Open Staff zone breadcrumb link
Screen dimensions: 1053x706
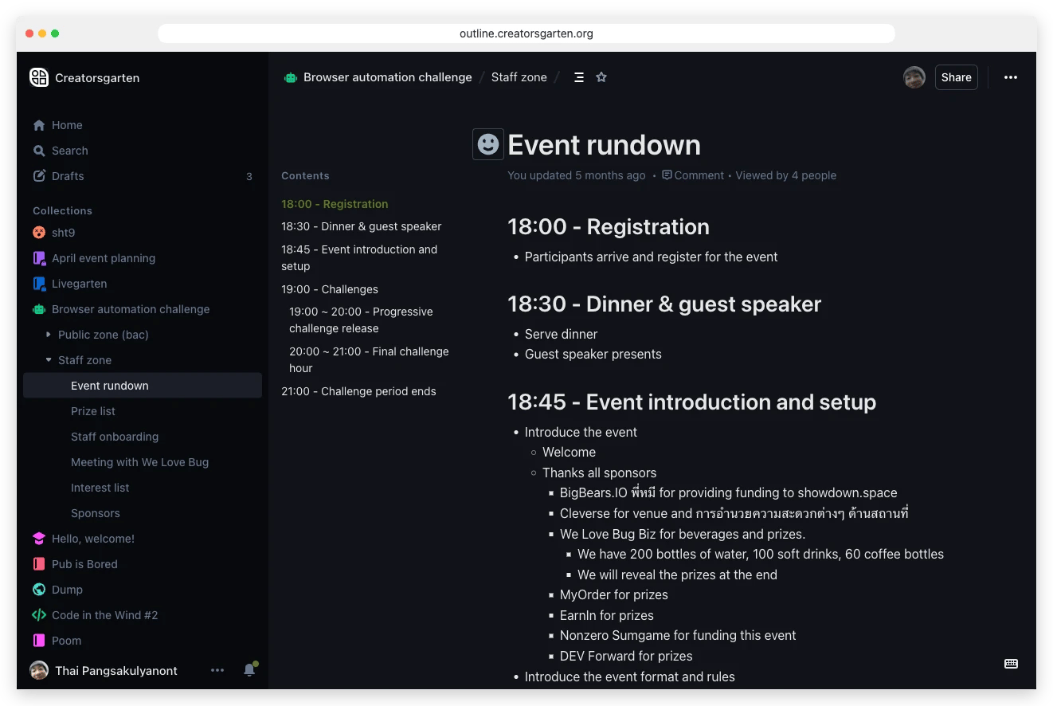[x=519, y=77]
